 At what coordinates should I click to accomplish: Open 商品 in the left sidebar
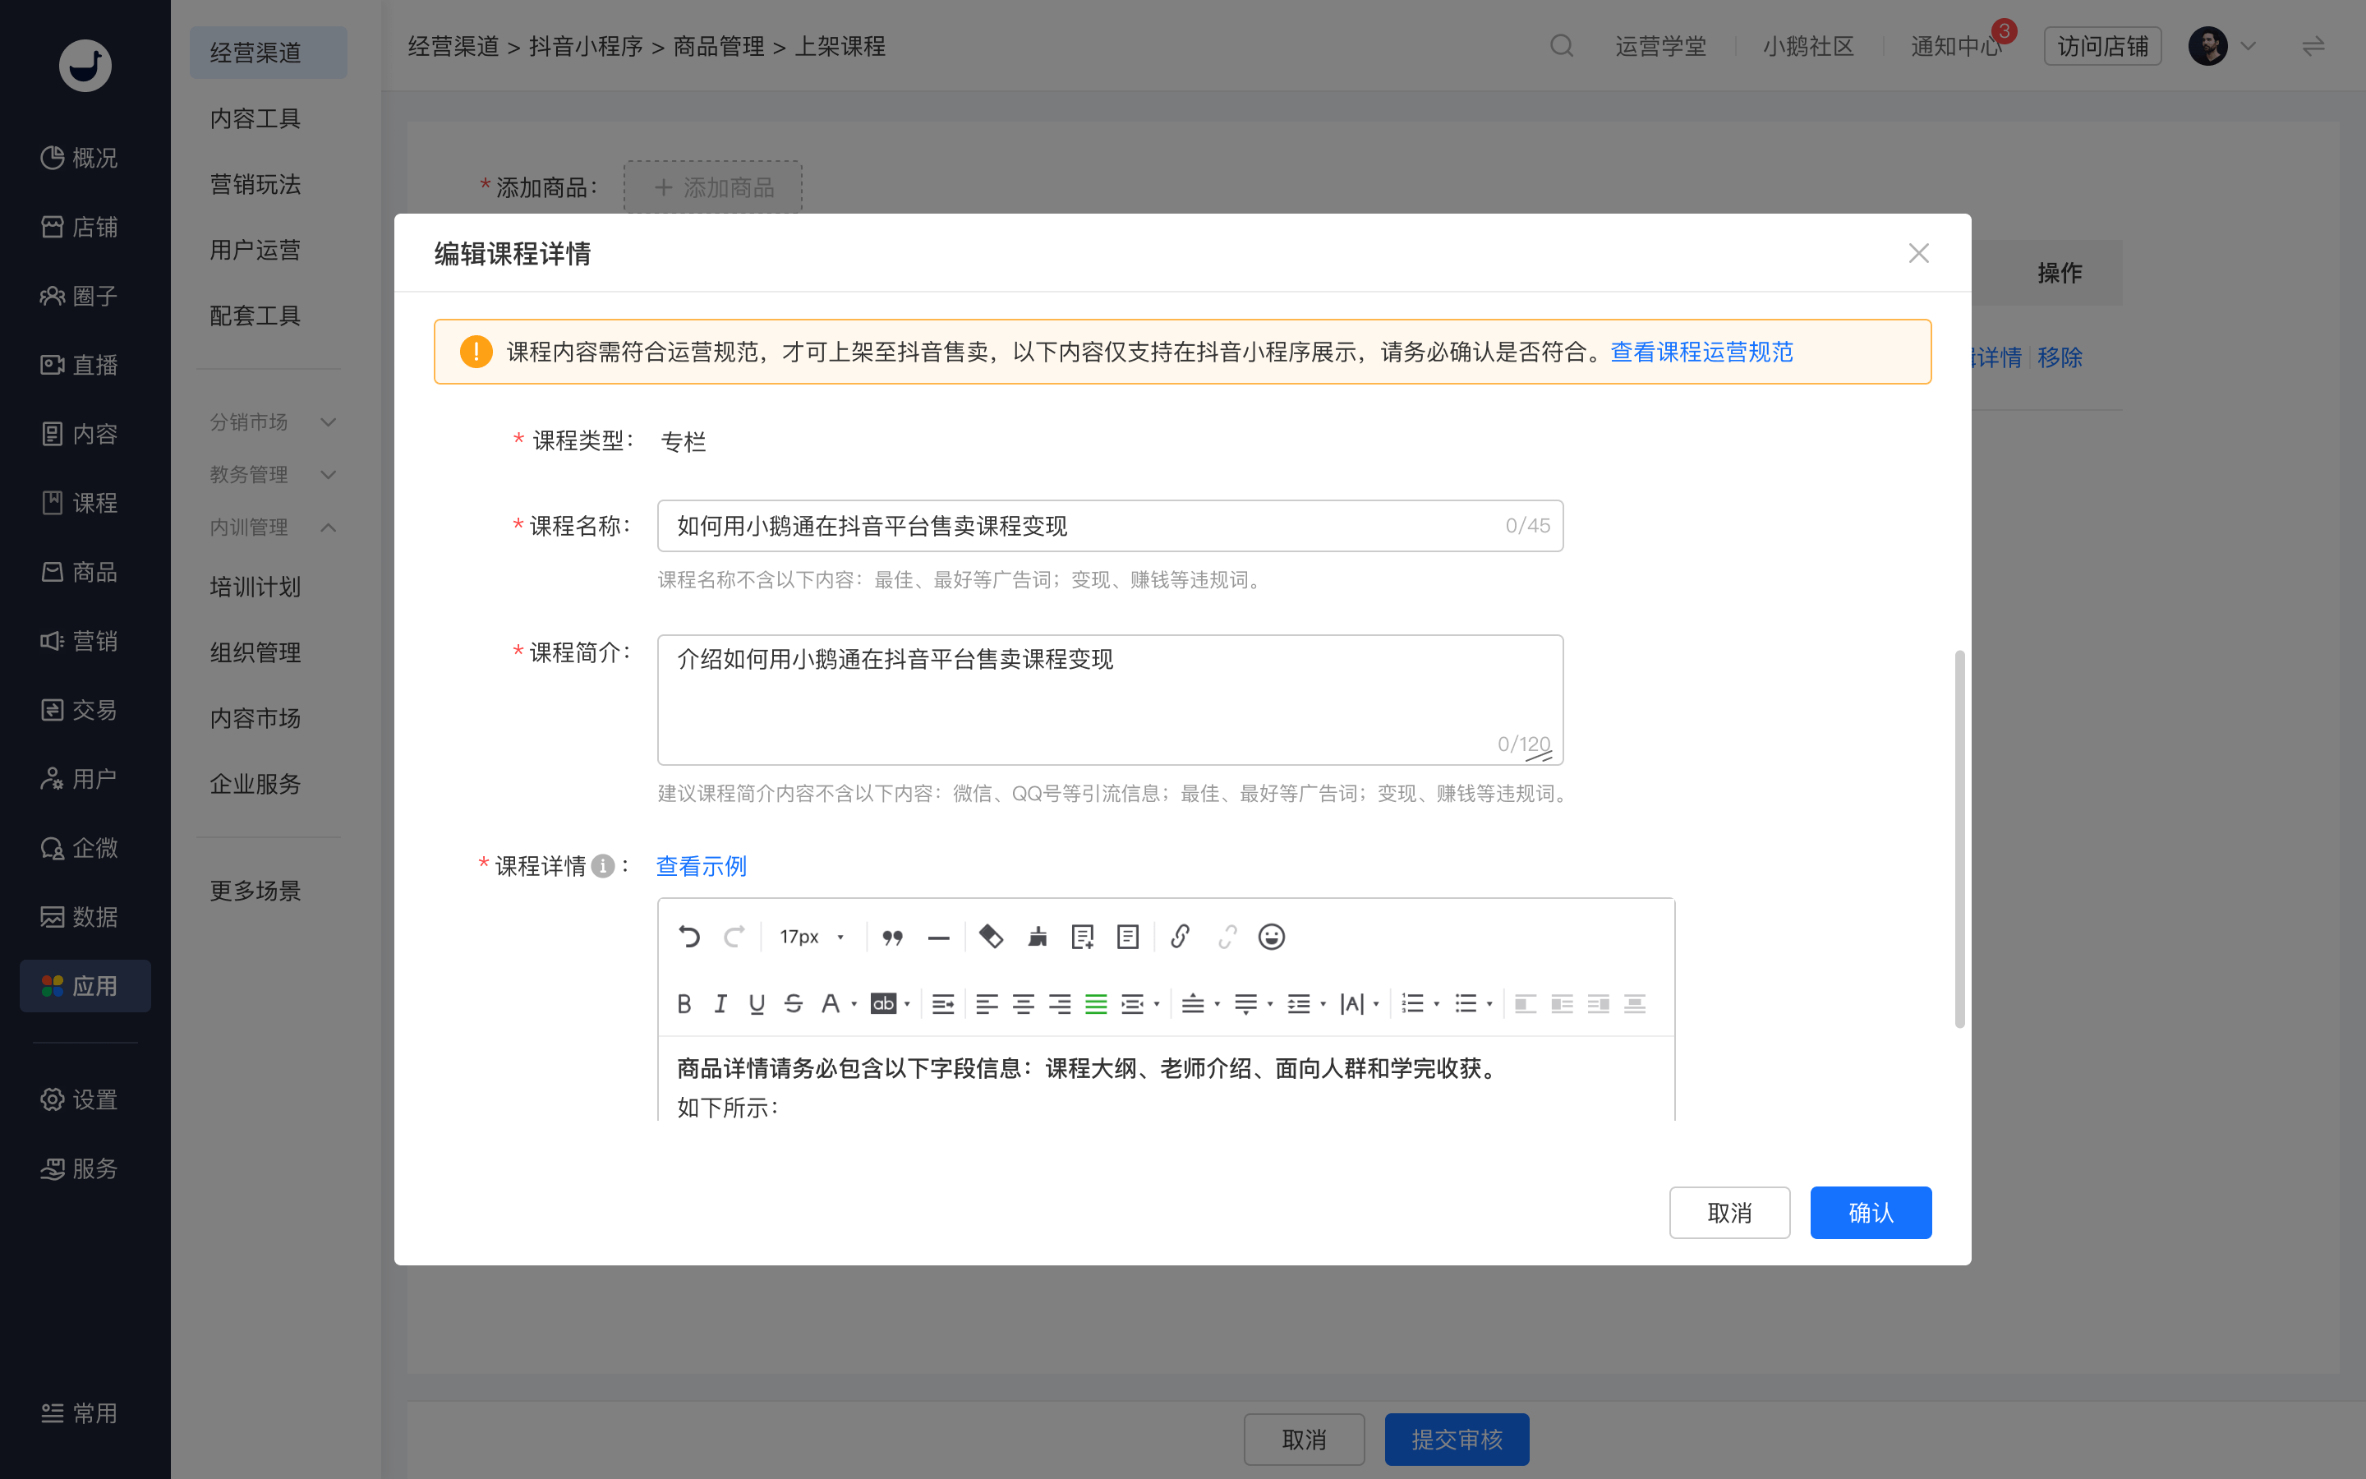(x=79, y=571)
